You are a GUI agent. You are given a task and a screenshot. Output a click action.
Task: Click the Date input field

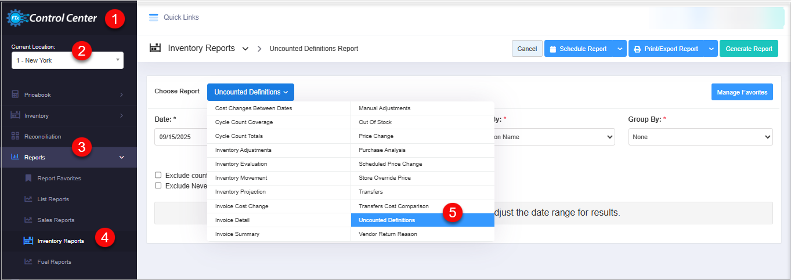(180, 137)
